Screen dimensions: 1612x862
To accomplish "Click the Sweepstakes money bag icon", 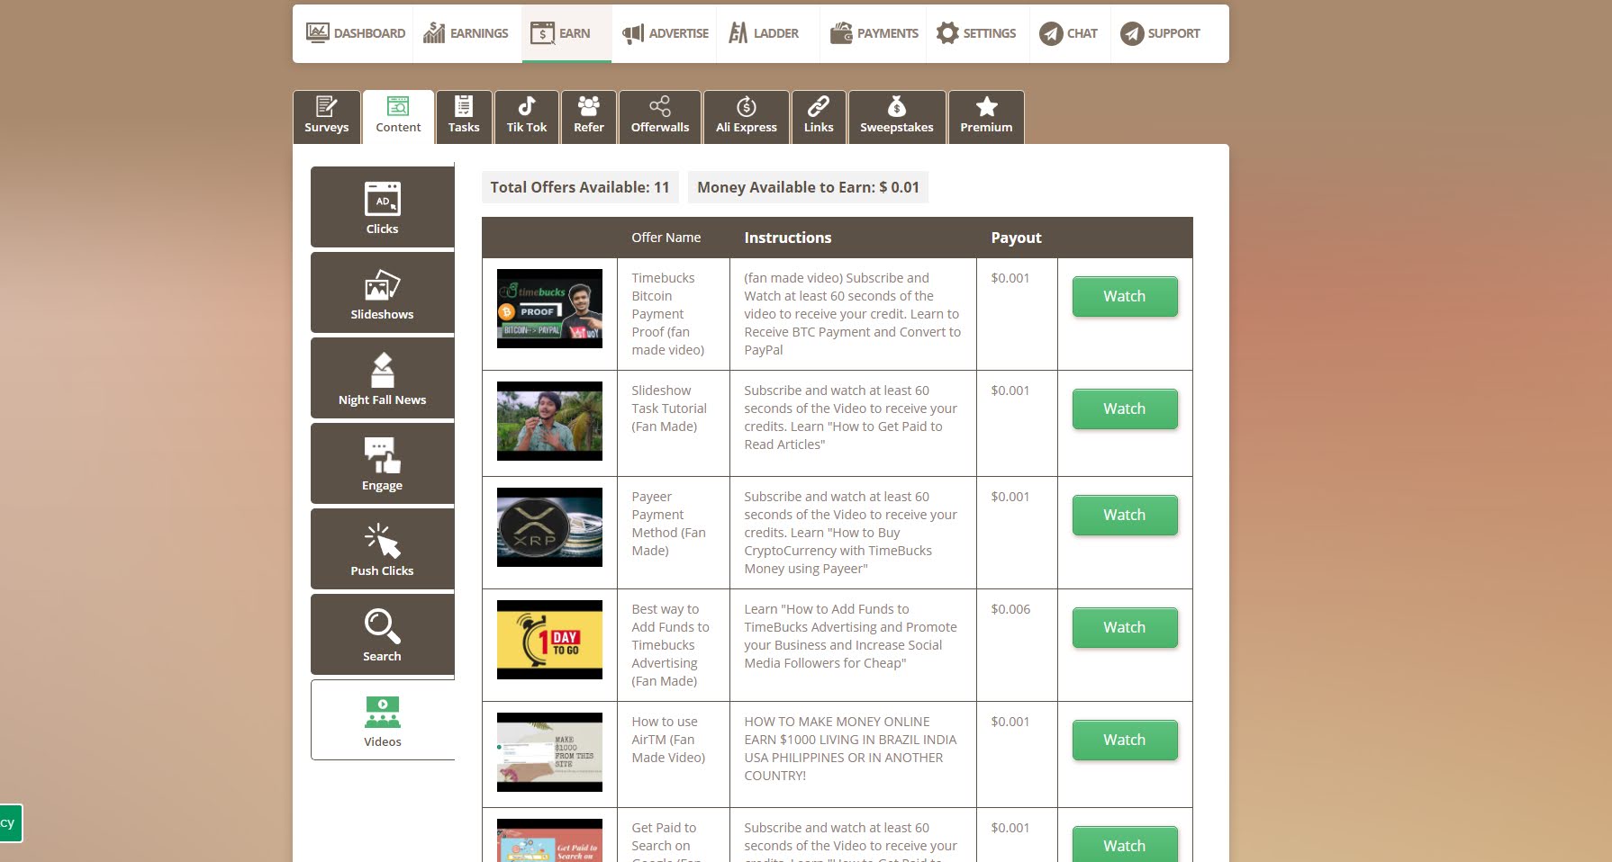I will (x=897, y=106).
